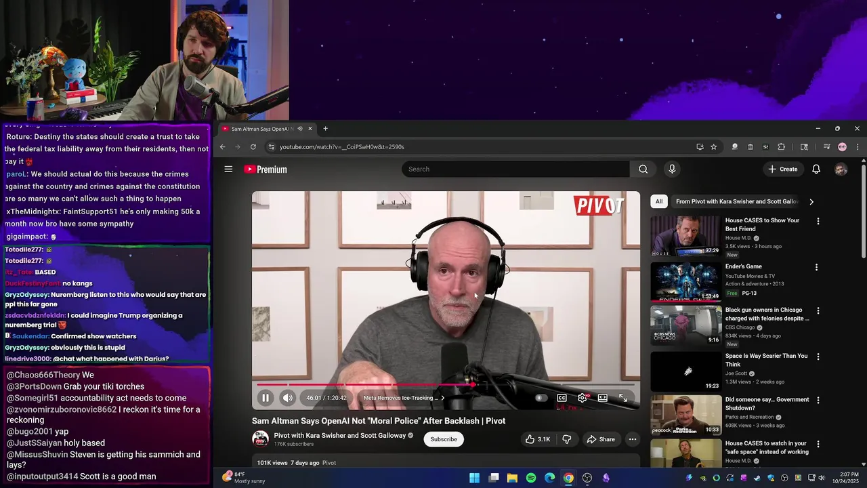Open the Create button
The image size is (867, 488).
coord(783,169)
